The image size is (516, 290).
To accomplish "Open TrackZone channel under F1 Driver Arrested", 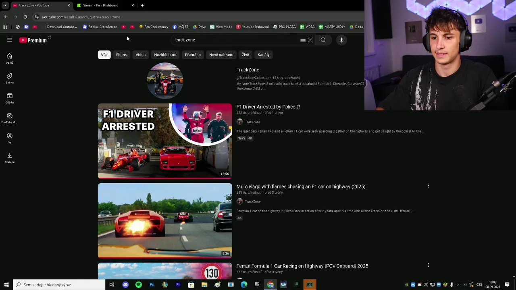I will 253,122.
